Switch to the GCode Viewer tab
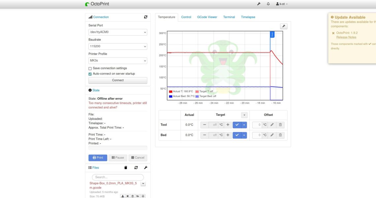 (207, 17)
